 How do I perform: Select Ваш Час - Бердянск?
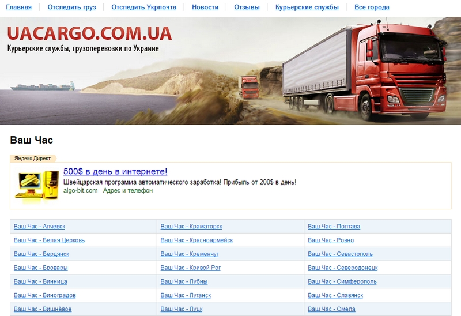41,254
